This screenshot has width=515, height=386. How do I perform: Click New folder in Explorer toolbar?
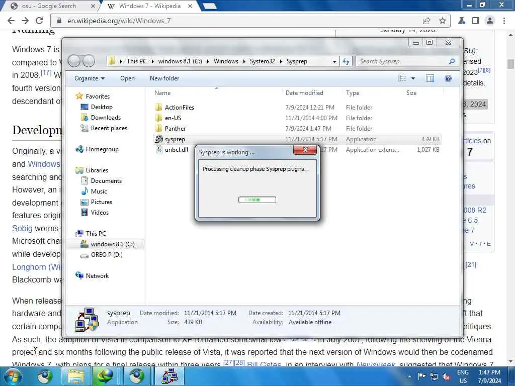[x=164, y=78]
